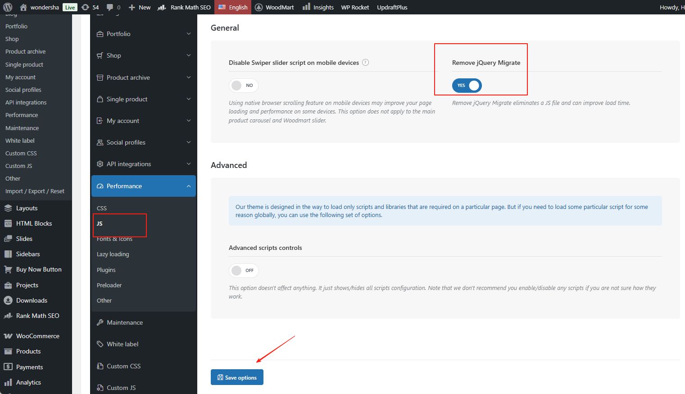Click the help icon beside Disable Swiper option
685x394 pixels.
pos(366,63)
